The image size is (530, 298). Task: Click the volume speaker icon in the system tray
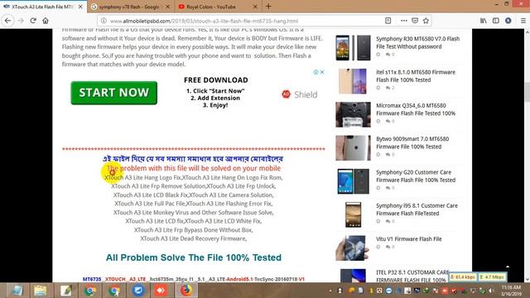[491, 291]
